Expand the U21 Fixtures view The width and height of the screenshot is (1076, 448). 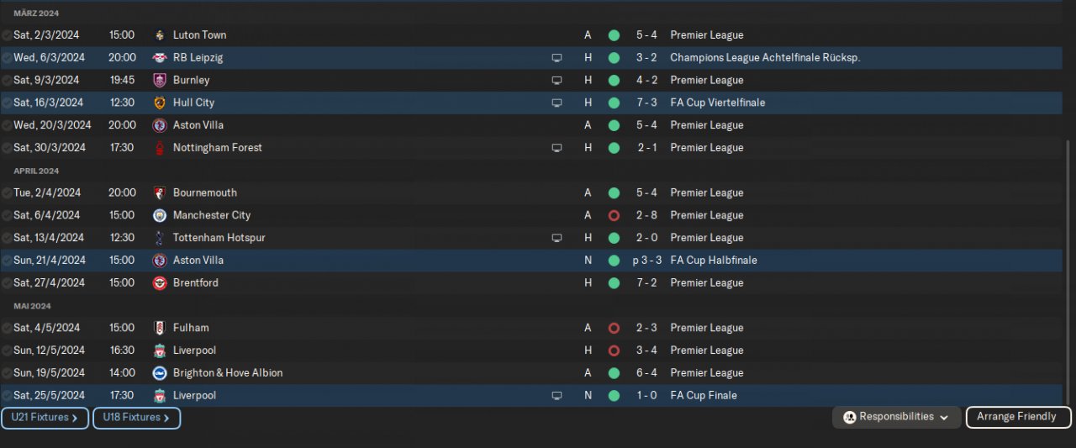tap(45, 418)
